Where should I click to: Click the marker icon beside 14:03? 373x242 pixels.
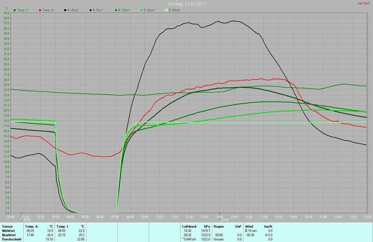(220, 220)
